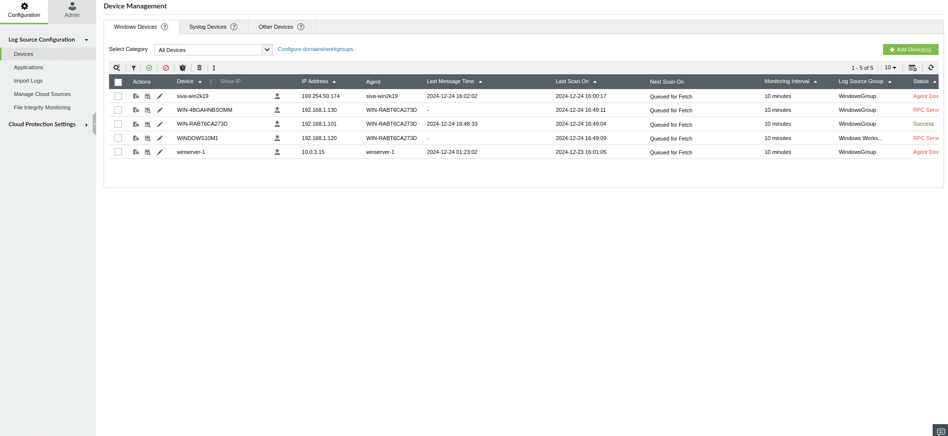Image resolution: width=948 pixels, height=436 pixels.
Task: Click the red disable devices icon
Action: point(166,68)
